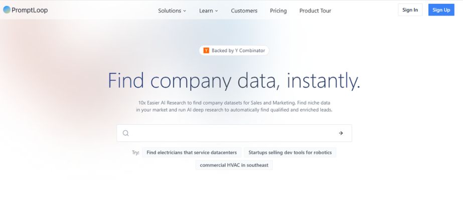
Task: Choose the 'commercial HVAC in southeast' suggestion
Action: coord(234,165)
